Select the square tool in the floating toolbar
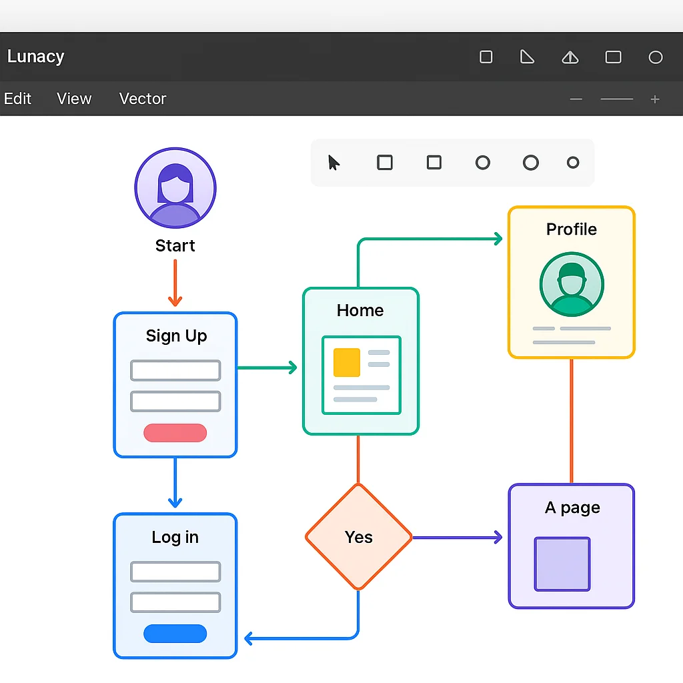The height and width of the screenshot is (683, 683). click(385, 162)
